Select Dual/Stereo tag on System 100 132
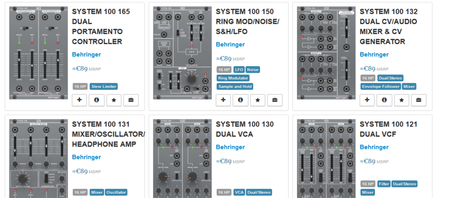Image resolution: width=471 pixels, height=198 pixels. tap(391, 78)
